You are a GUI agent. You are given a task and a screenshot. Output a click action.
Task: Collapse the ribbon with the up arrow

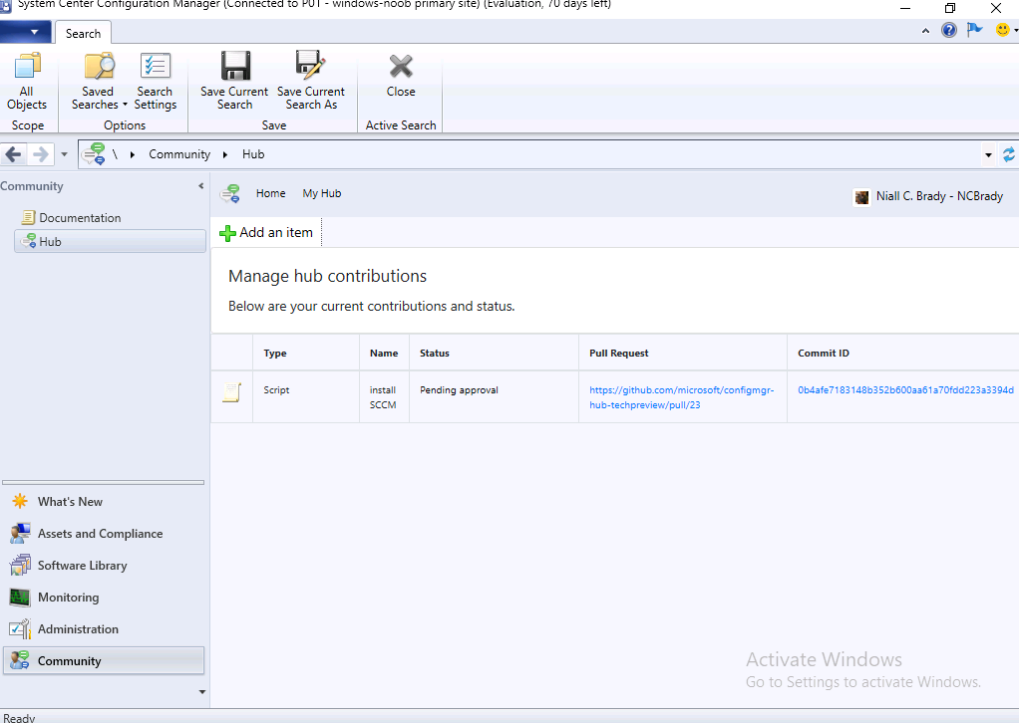click(x=925, y=31)
